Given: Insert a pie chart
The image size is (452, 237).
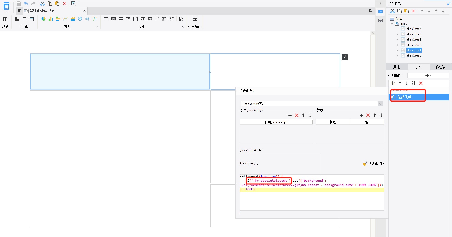Looking at the screenshot, I should click(x=44, y=19).
